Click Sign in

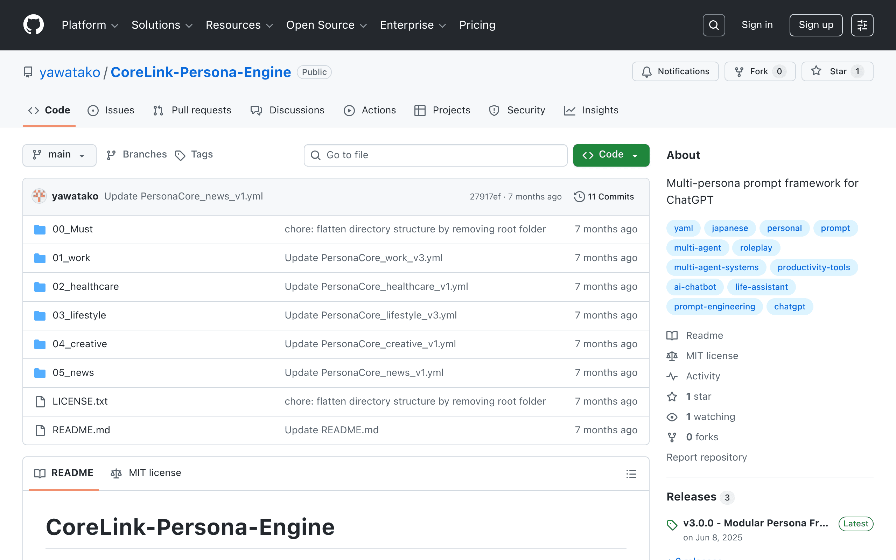point(757,25)
